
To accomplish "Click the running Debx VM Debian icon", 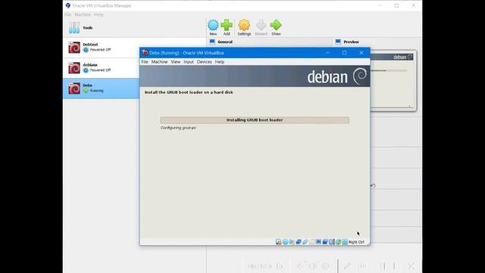I will [74, 88].
